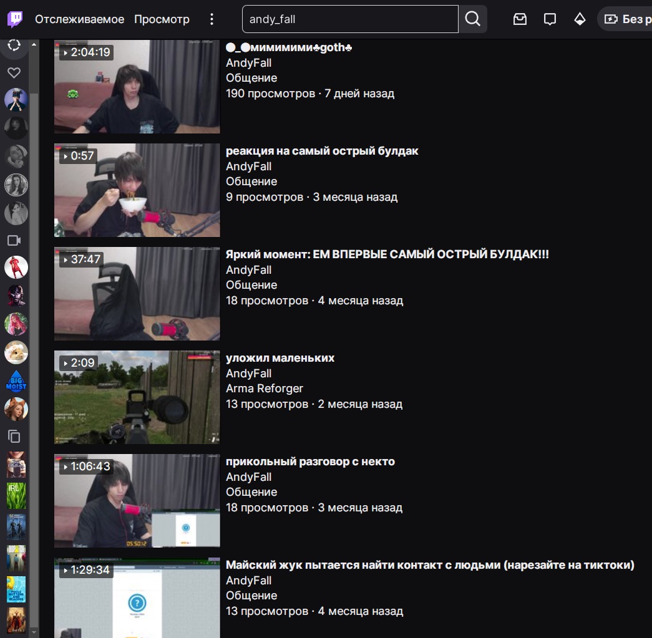Play the 1:06:43 video thumbnail

click(x=137, y=500)
